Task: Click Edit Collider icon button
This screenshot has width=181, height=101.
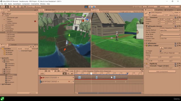Action: 161,48
